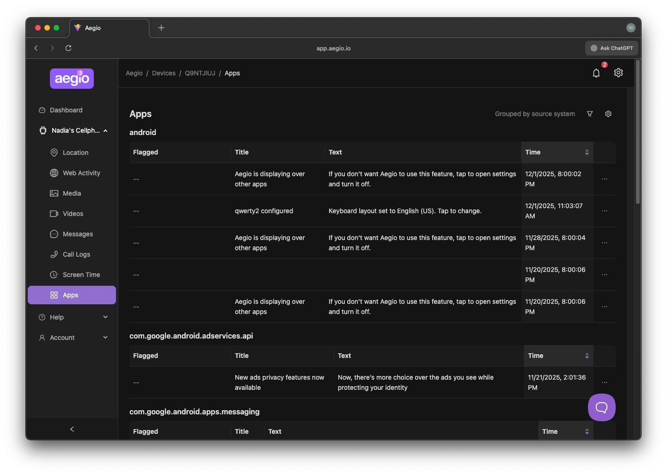Open the Web Activity section
Viewport: 667px width, 474px height.
tap(81, 172)
